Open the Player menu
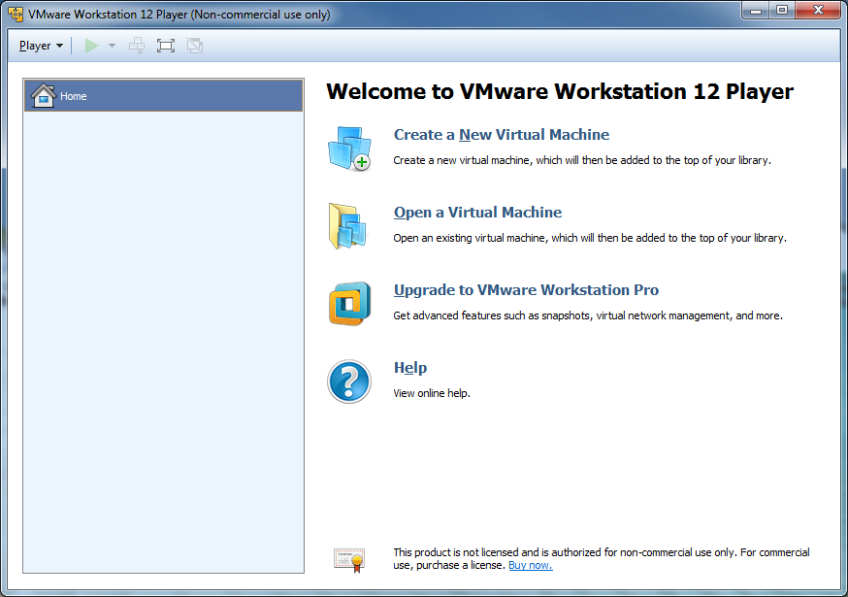Screen dimensions: 848x597 point(40,46)
